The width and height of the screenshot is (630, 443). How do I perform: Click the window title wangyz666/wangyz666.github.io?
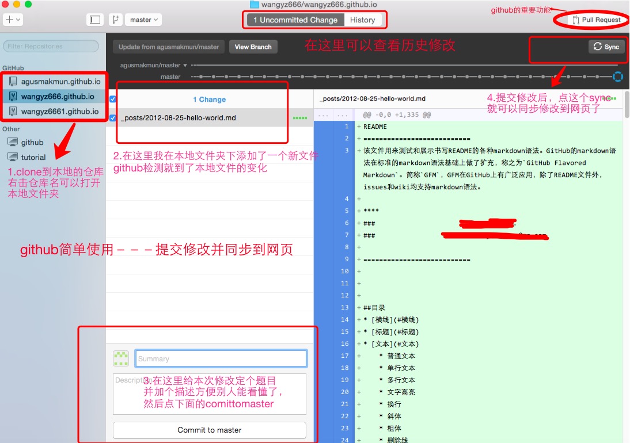click(x=319, y=5)
